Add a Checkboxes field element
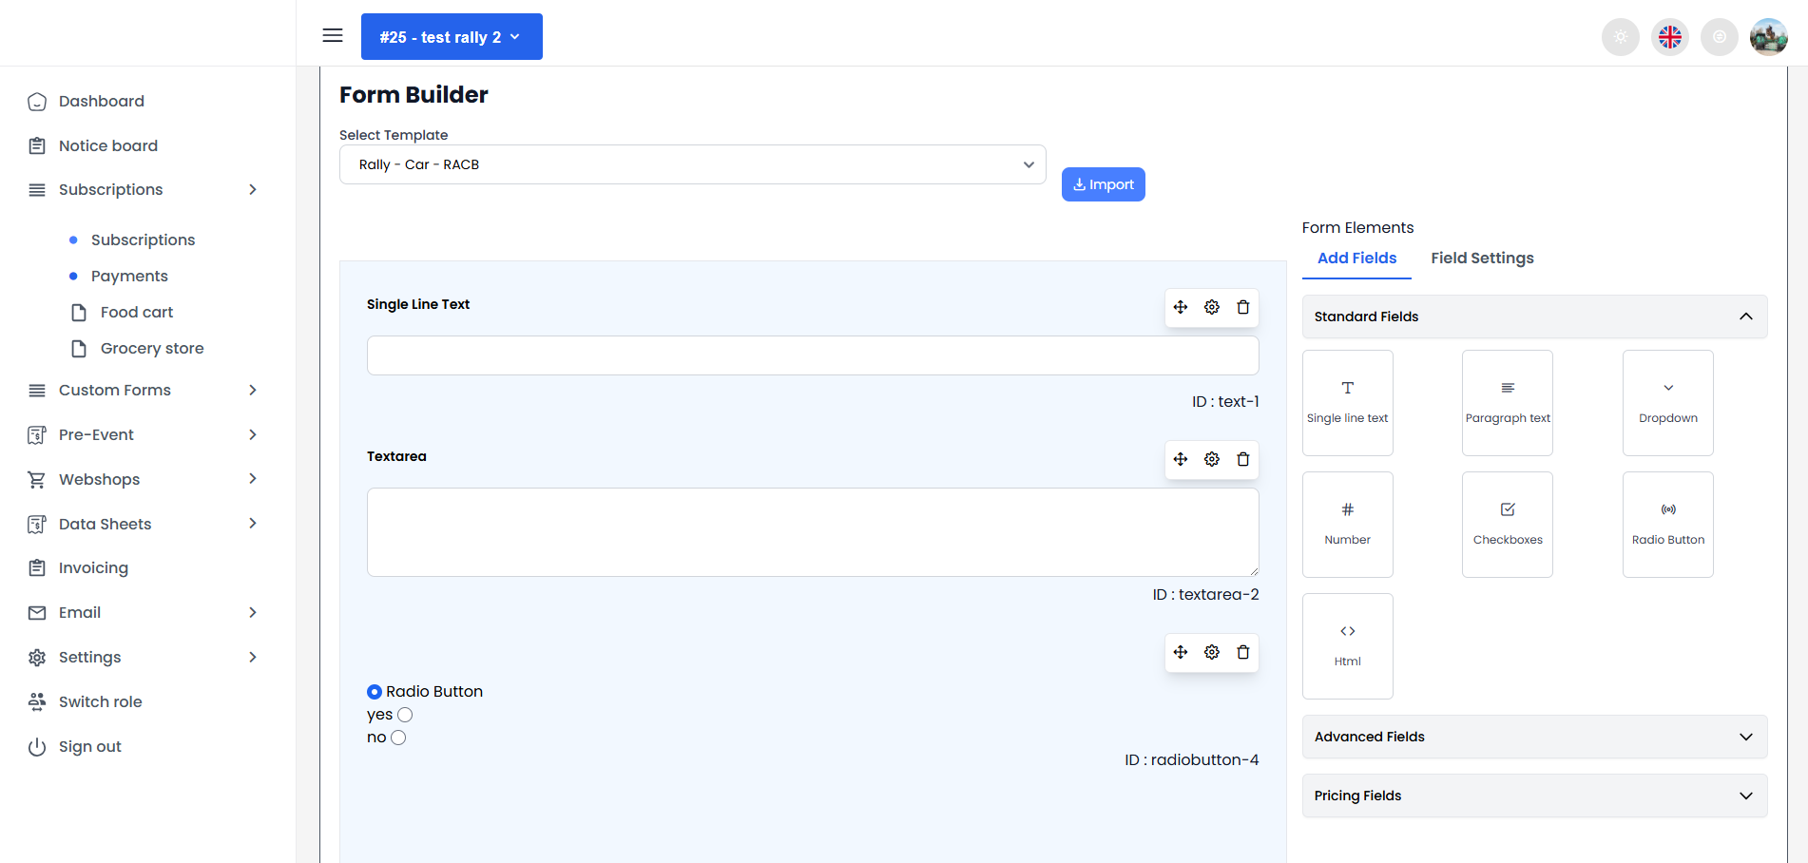Screen dimensions: 1808x863 point(1507,524)
